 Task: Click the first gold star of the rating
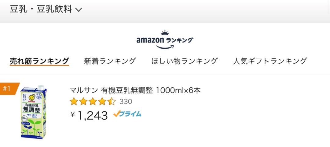point(74,101)
